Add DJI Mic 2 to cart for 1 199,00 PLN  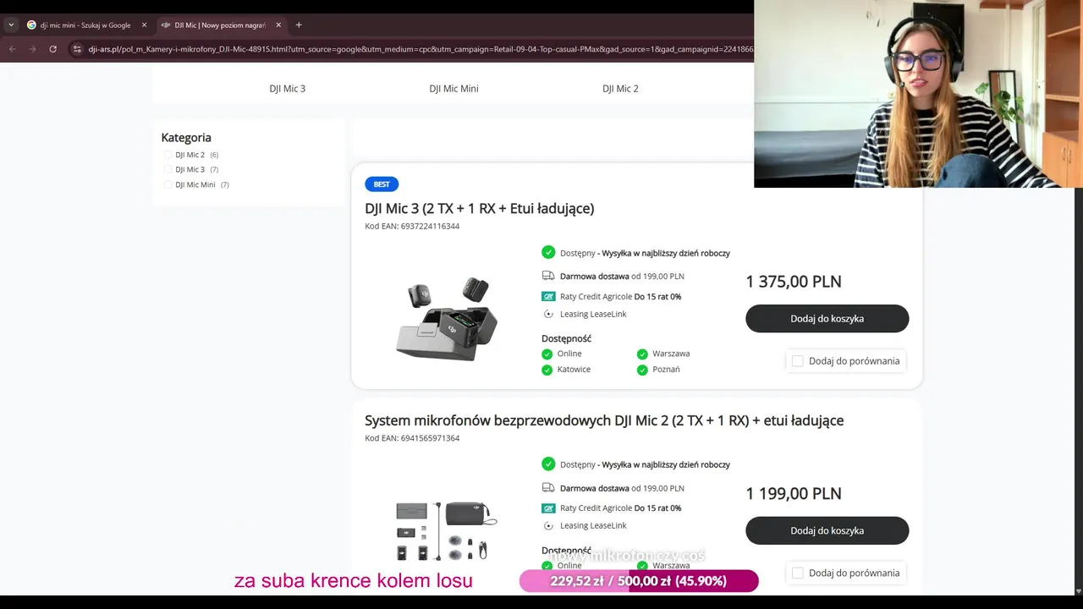tap(827, 530)
